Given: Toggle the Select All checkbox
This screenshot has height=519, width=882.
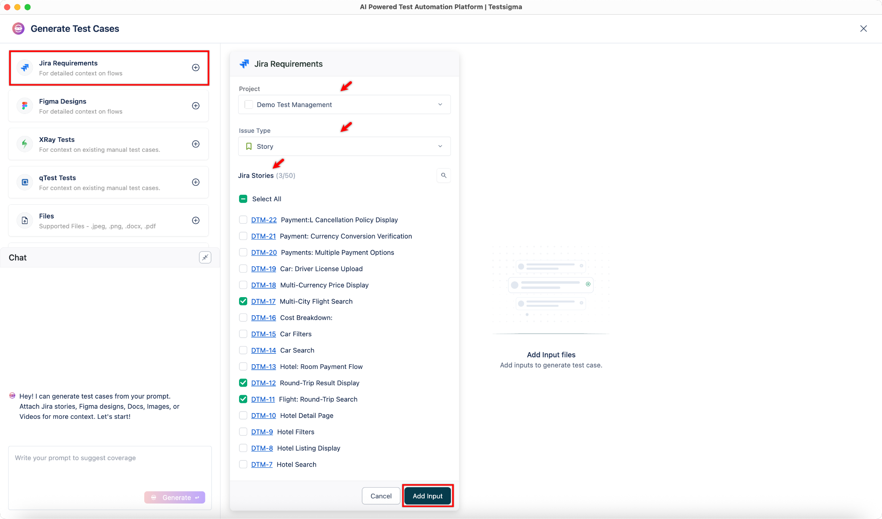Looking at the screenshot, I should click(x=243, y=199).
